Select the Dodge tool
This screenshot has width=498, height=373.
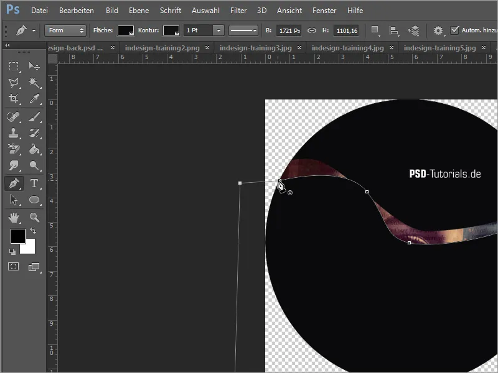(x=34, y=165)
